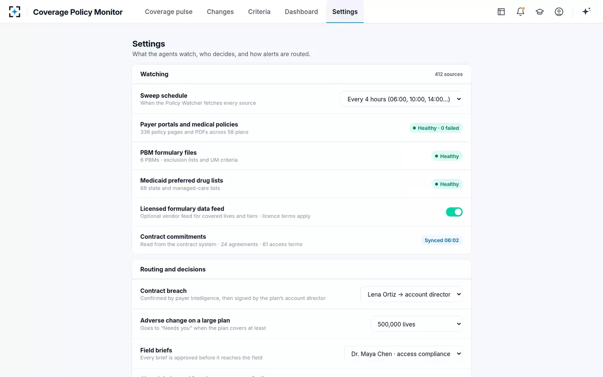Image resolution: width=603 pixels, height=377 pixels.
Task: Open the notifications bell
Action: click(521, 12)
